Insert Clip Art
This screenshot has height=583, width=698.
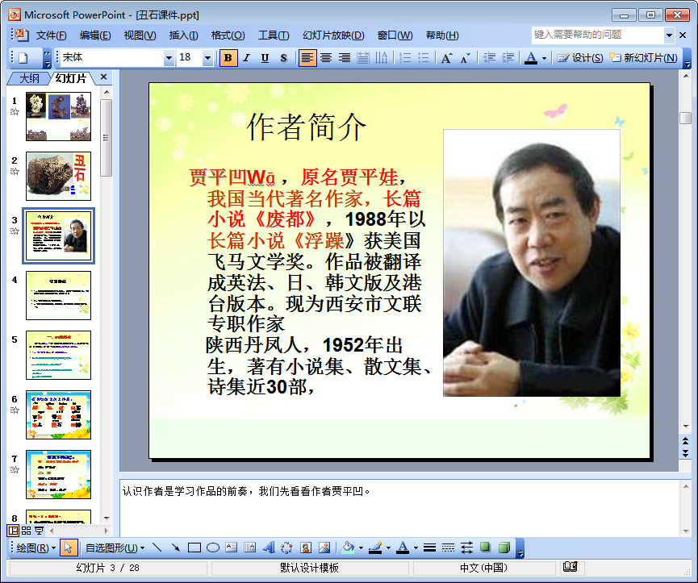click(305, 548)
